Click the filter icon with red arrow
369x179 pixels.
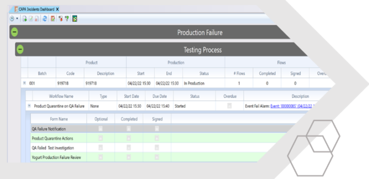[x=61, y=19]
